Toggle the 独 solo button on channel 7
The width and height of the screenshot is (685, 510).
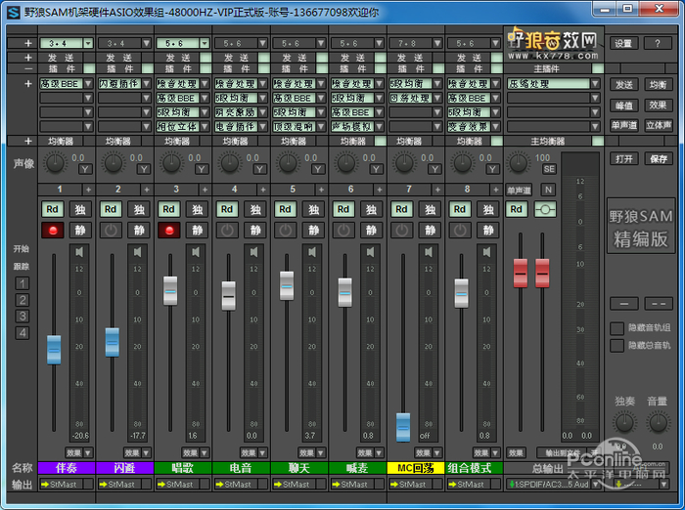pyautogui.click(x=430, y=209)
